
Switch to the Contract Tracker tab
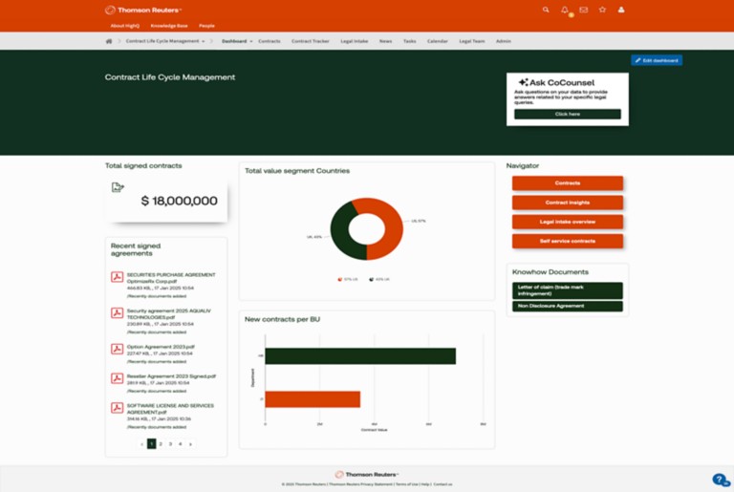(x=311, y=41)
